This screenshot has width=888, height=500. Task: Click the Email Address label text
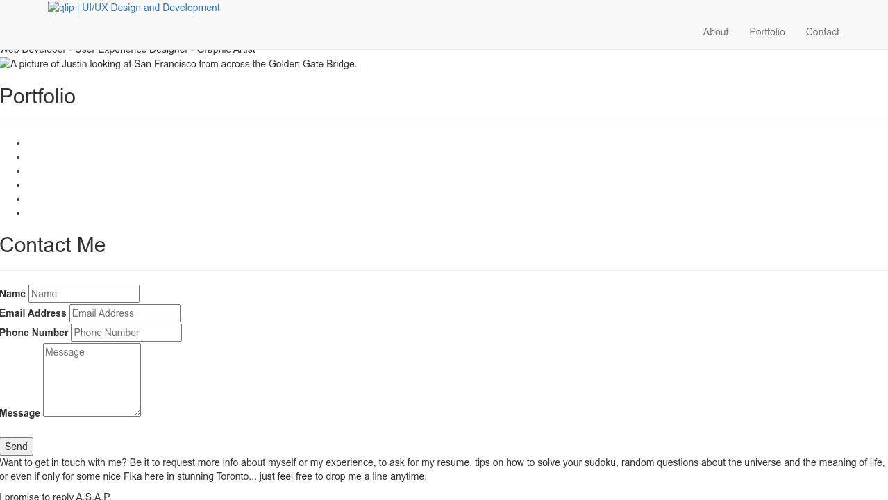click(33, 313)
